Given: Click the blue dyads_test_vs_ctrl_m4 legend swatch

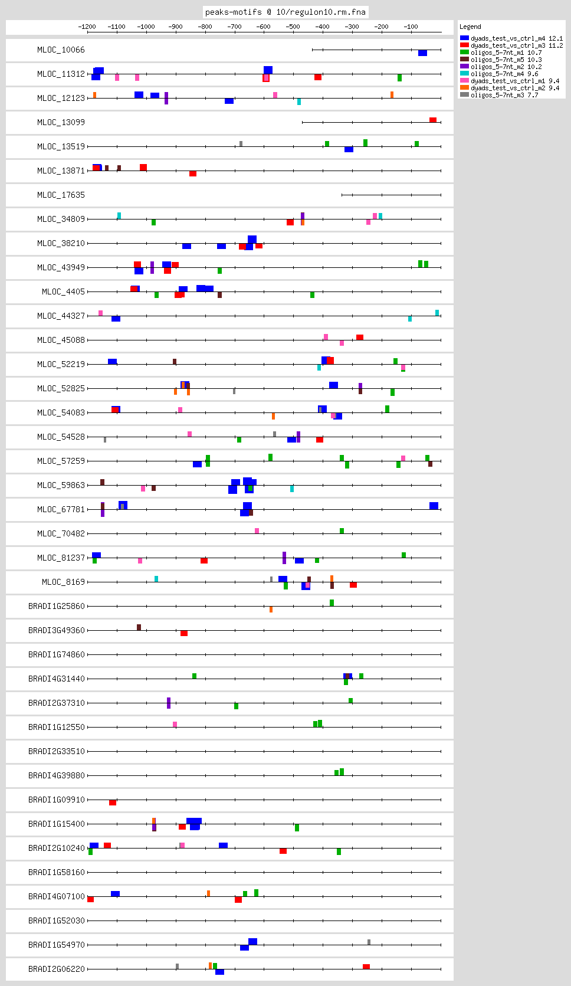Looking at the screenshot, I should click(x=464, y=38).
